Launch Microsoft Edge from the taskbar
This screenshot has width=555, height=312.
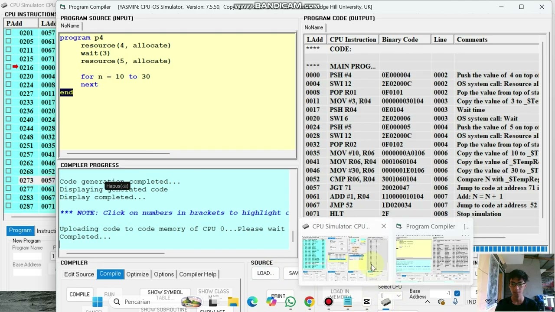[x=252, y=302]
